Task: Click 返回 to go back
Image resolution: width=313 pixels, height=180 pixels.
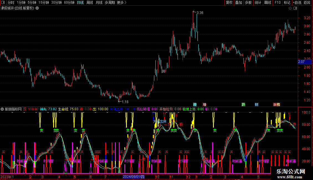Action: (307, 2)
